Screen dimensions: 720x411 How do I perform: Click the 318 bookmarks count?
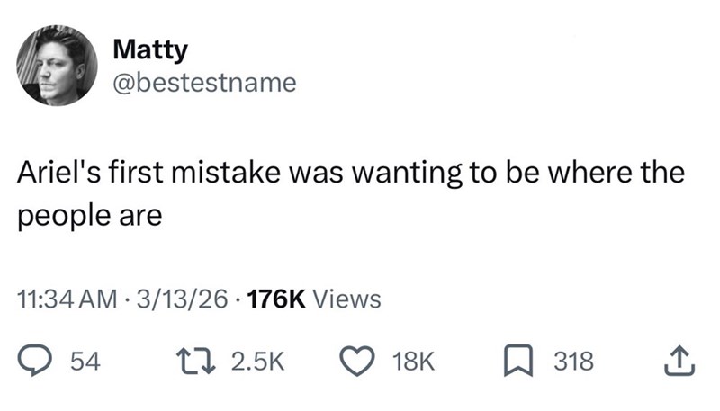pos(574,362)
